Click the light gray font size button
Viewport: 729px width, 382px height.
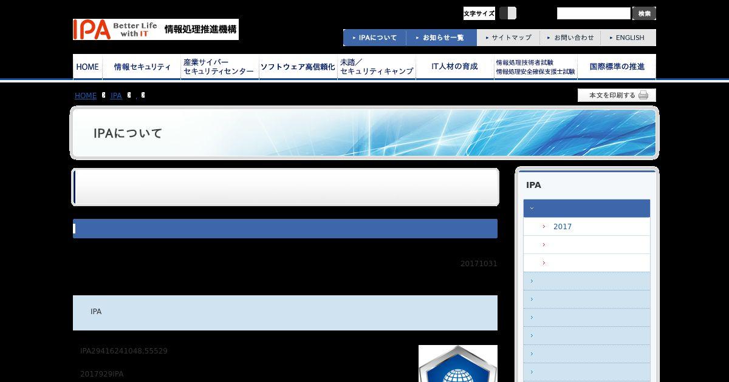point(512,13)
